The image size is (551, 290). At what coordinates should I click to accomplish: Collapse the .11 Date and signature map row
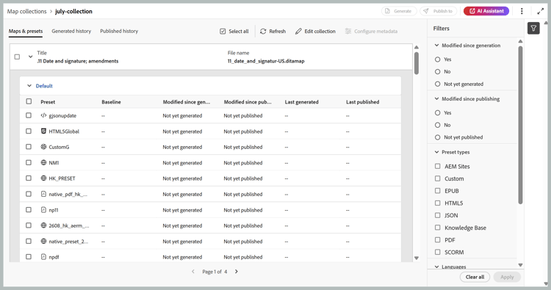click(31, 57)
